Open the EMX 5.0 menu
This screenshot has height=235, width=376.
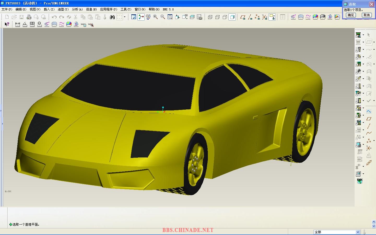coord(168,9)
